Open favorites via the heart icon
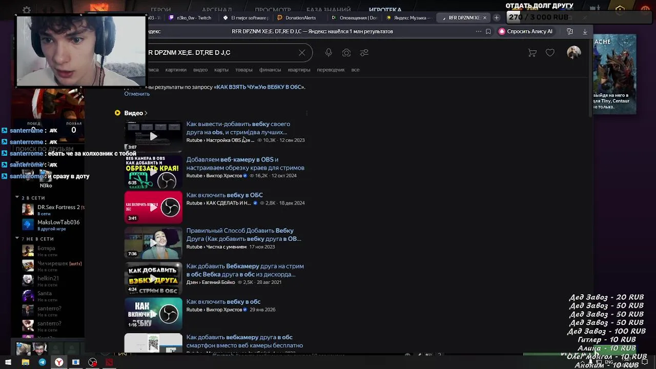 (550, 53)
